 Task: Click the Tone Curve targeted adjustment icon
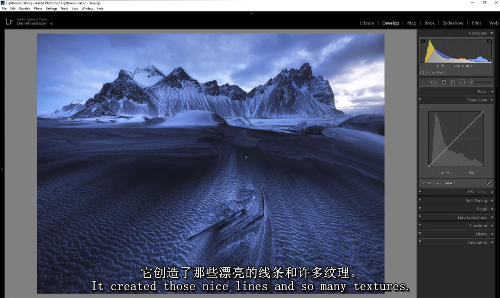coord(422,108)
